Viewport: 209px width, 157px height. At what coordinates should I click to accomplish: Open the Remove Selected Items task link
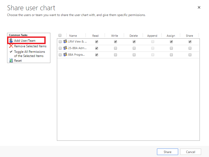30,46
